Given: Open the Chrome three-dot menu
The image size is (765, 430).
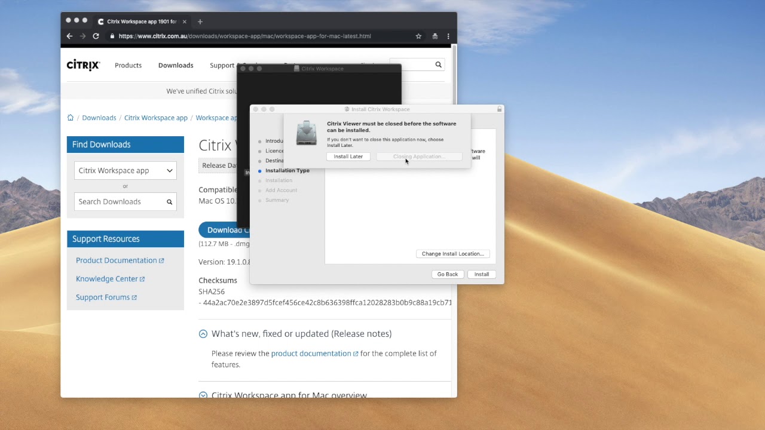Looking at the screenshot, I should tap(448, 36).
